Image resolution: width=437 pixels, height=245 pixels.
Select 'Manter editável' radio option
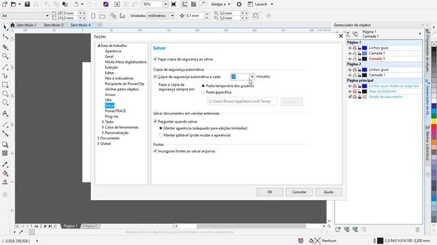[x=160, y=135]
